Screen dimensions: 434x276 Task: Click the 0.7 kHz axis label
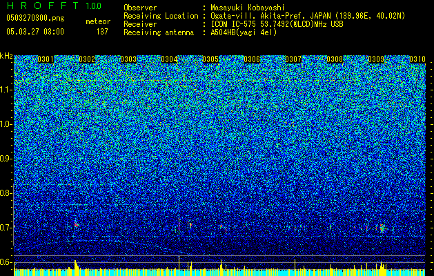coord(6,228)
